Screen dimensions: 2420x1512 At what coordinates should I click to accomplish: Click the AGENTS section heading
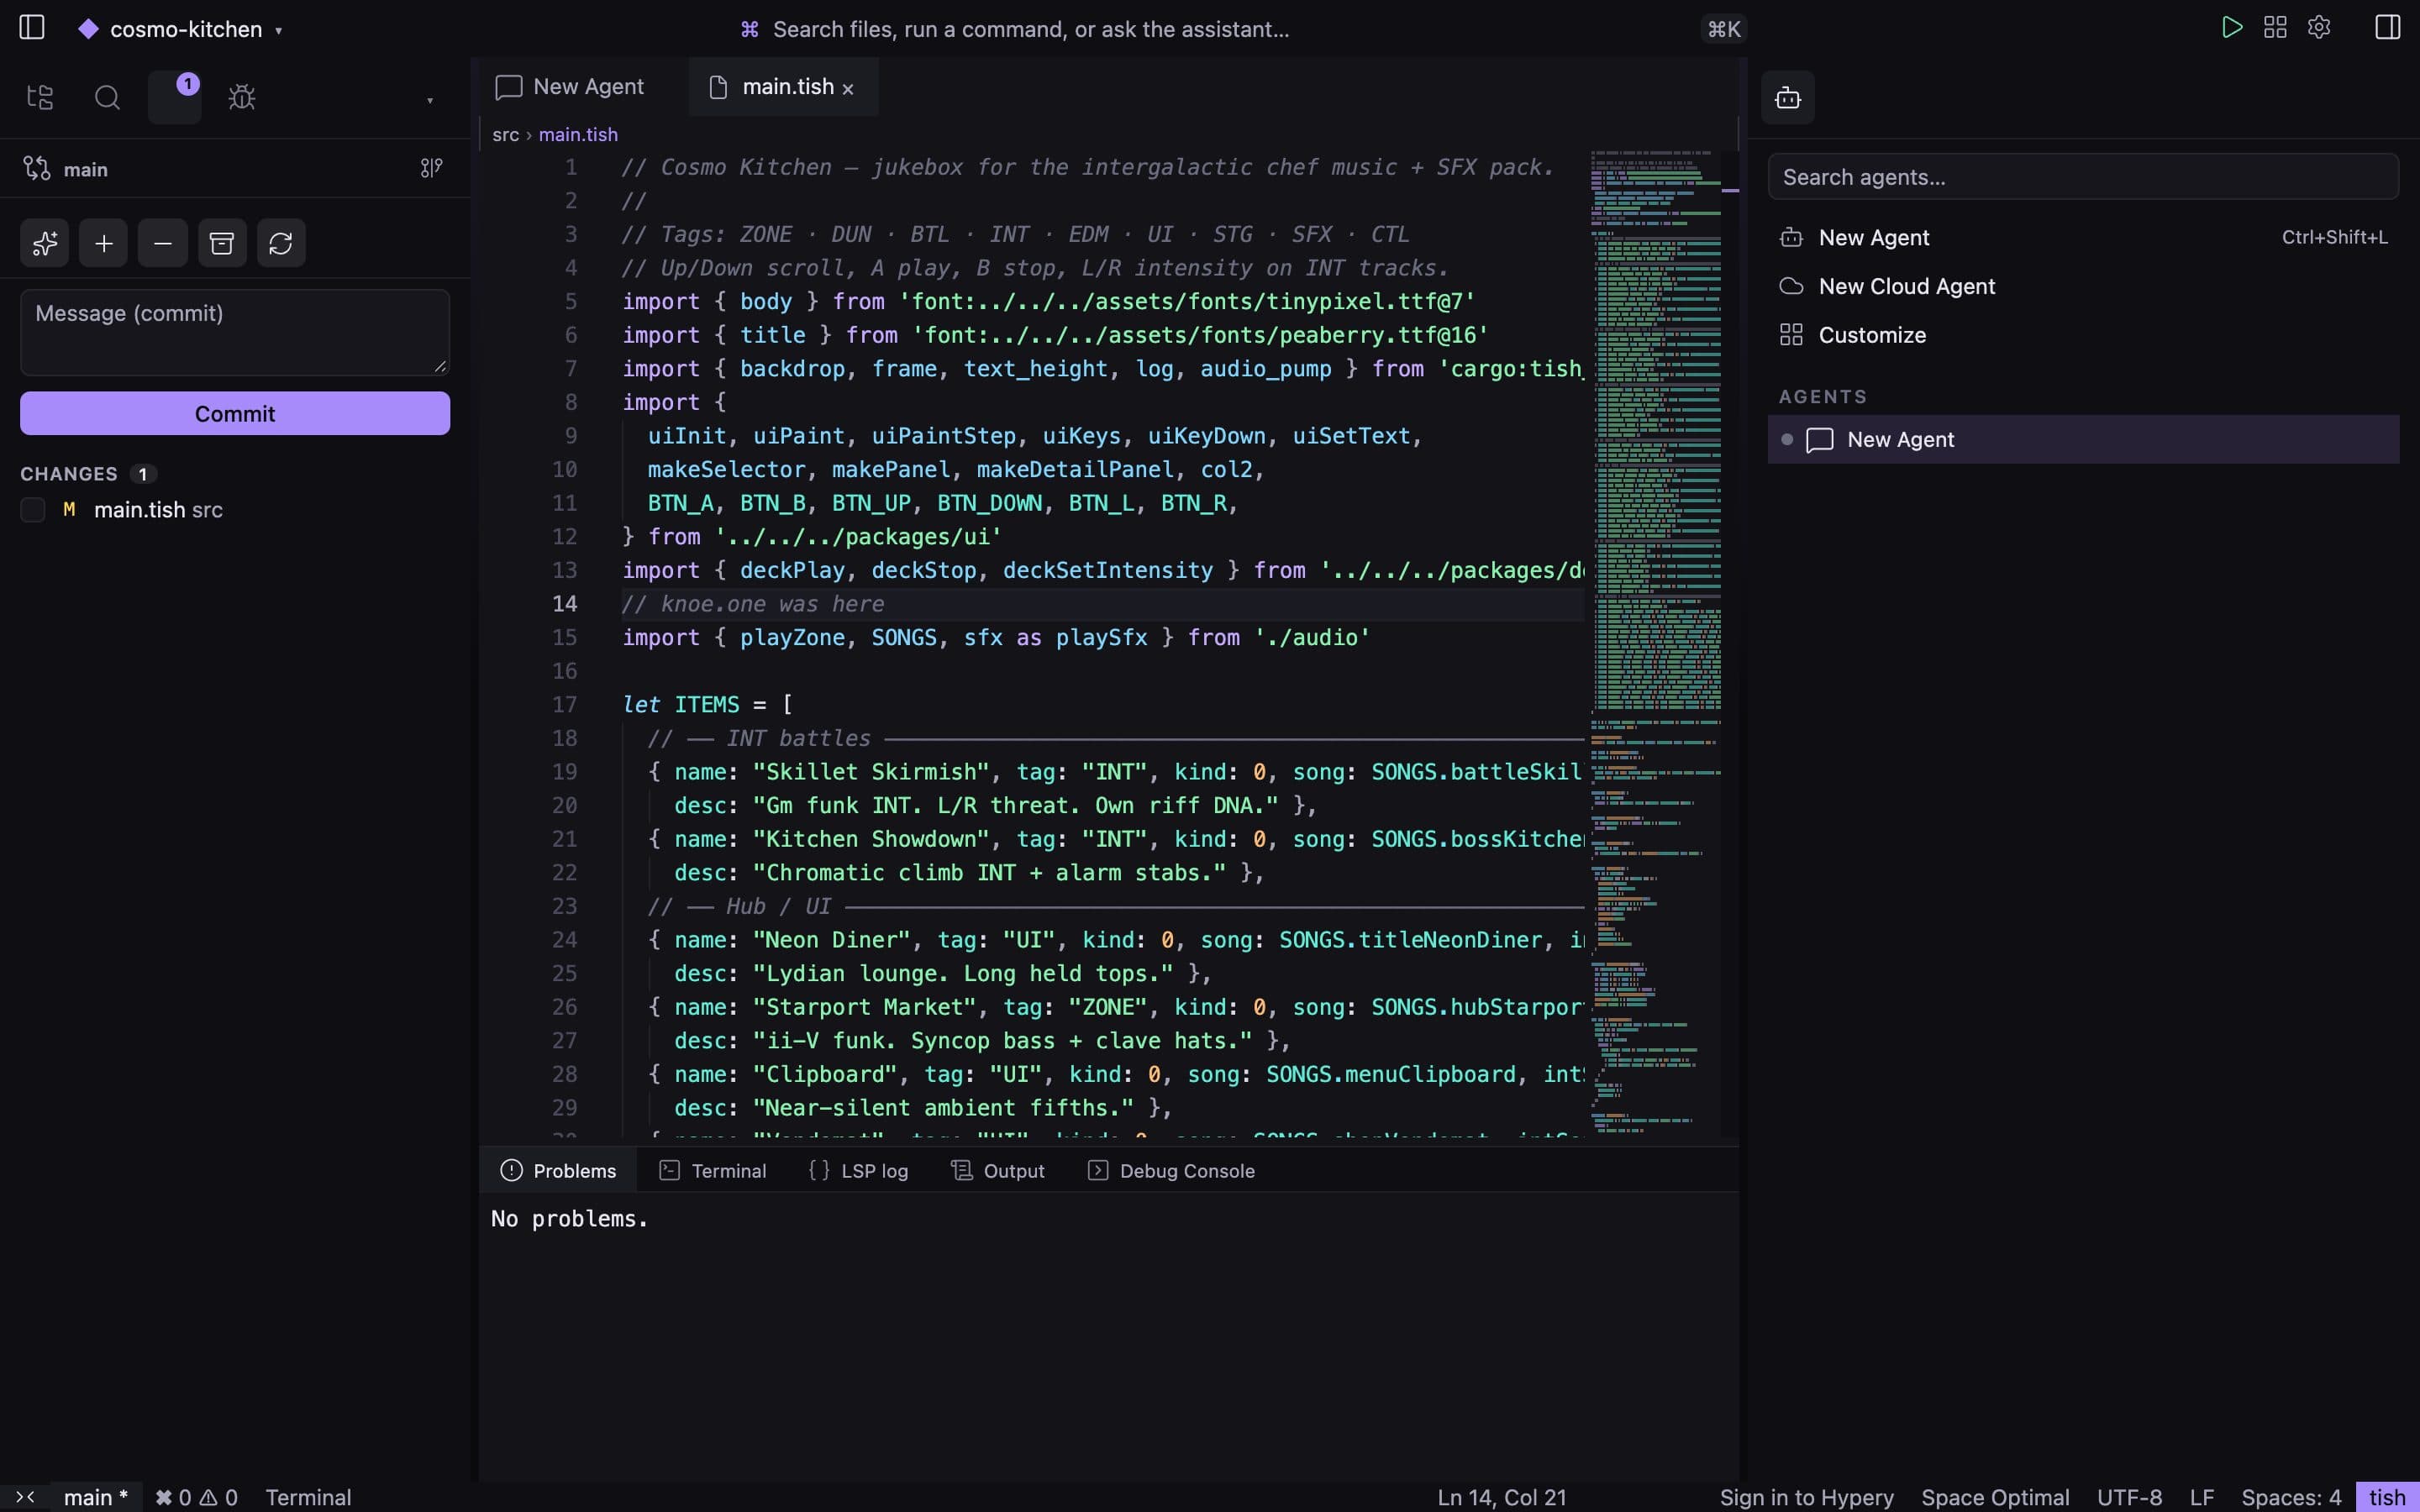1823,397
